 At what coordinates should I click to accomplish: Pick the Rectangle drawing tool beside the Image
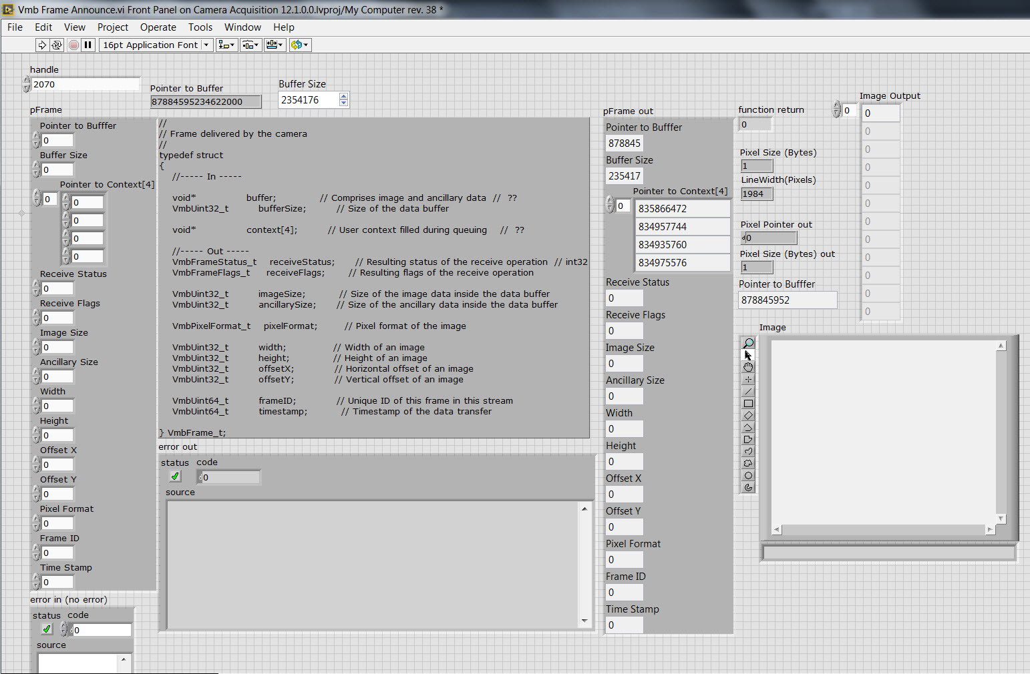[x=748, y=403]
